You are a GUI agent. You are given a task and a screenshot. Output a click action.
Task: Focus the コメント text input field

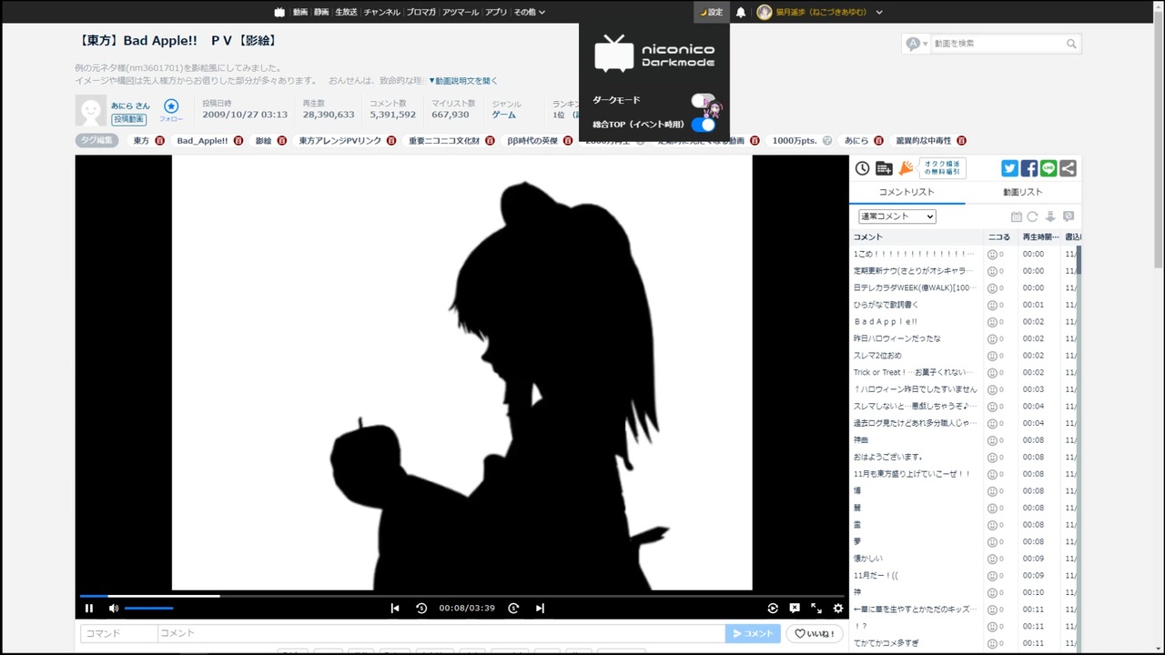(x=441, y=633)
